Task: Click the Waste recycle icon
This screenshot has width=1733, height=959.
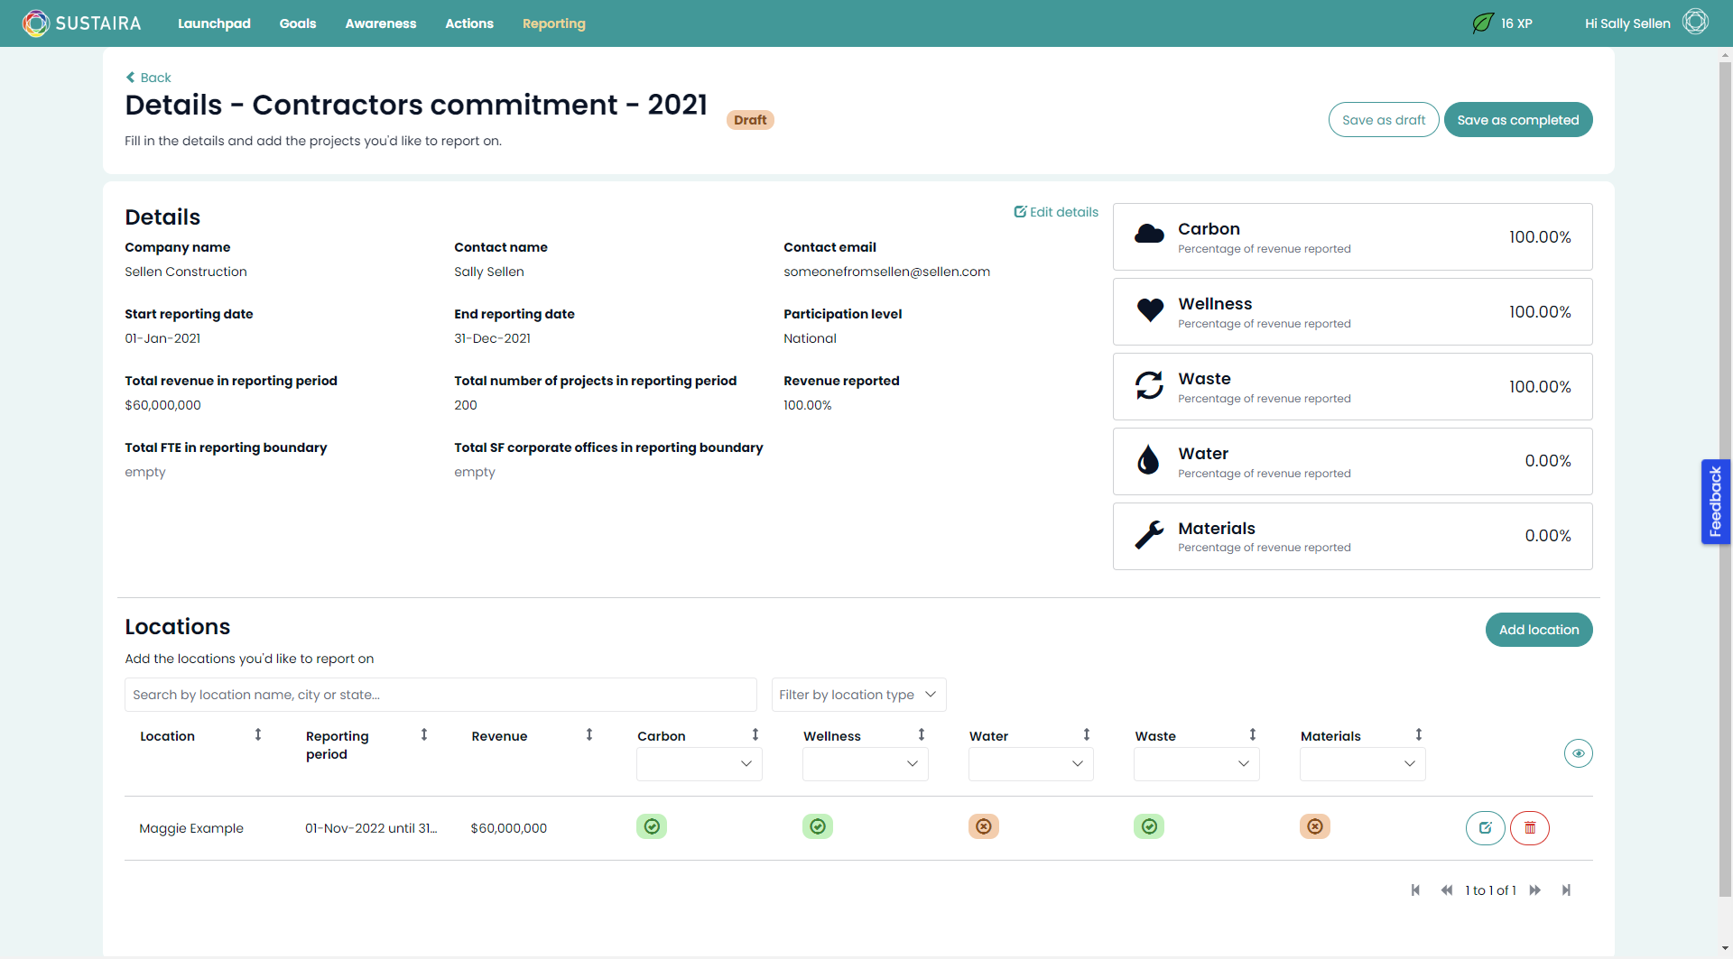Action: (x=1149, y=385)
